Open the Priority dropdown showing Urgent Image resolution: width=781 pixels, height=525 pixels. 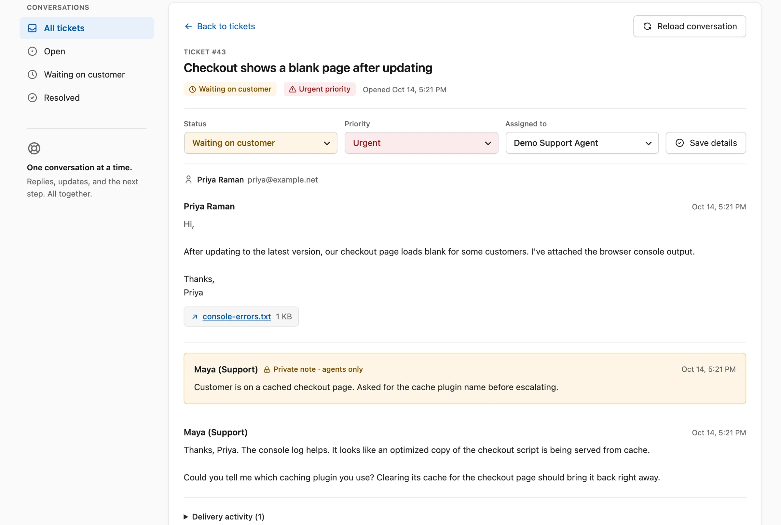[421, 143]
